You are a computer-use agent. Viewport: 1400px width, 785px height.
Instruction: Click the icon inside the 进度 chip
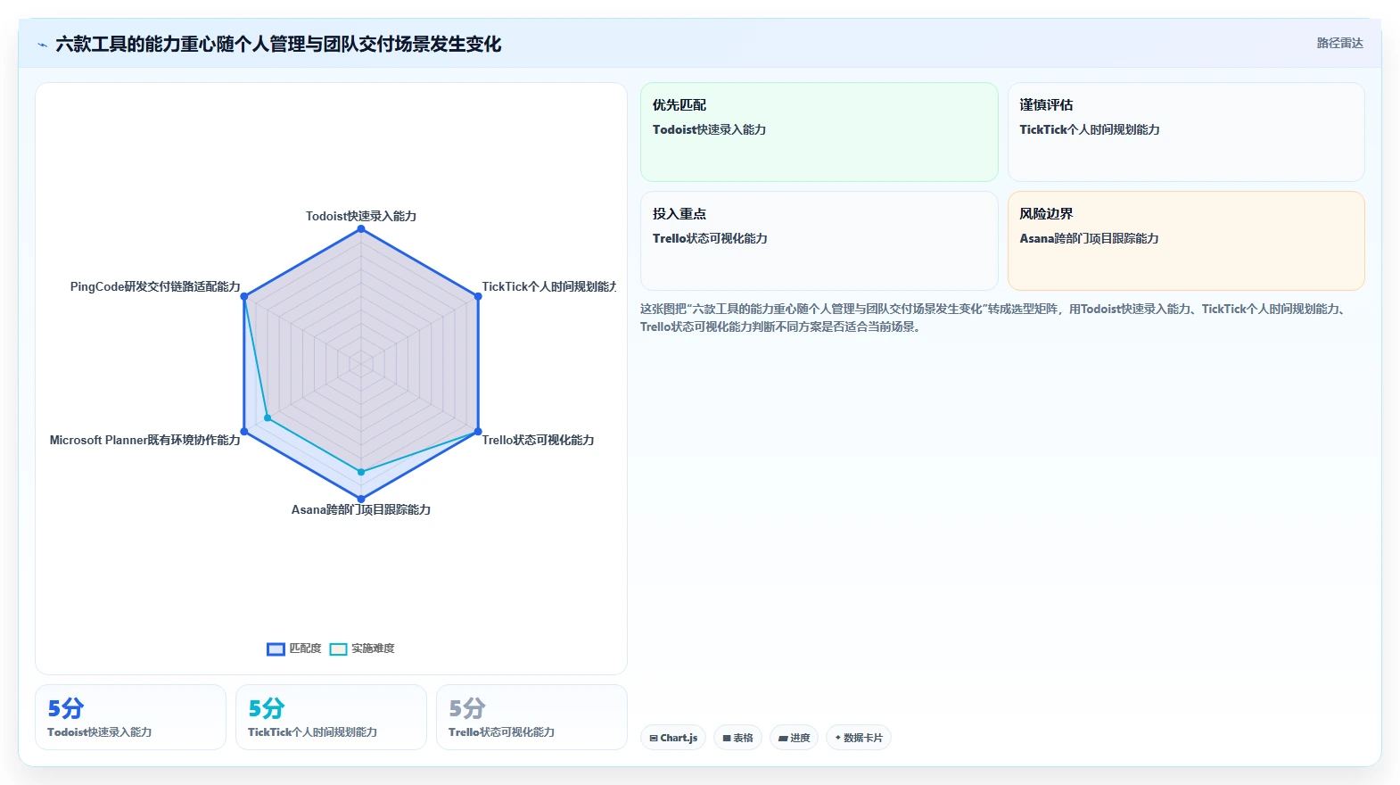pos(783,739)
